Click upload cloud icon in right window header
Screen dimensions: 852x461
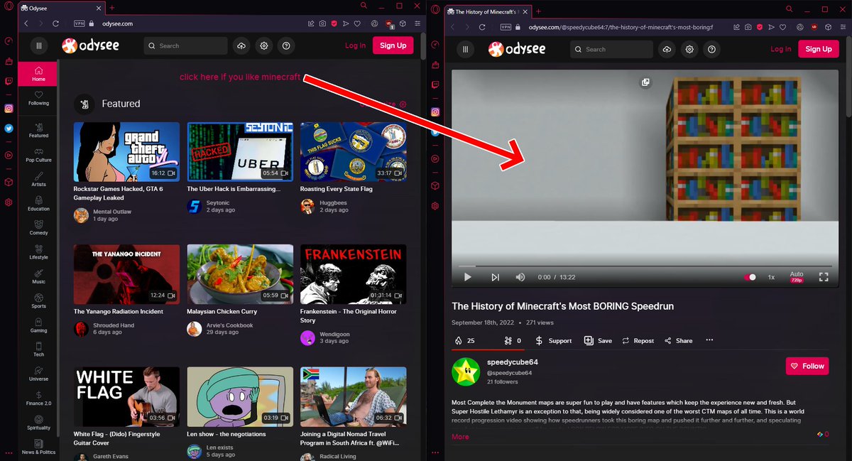pyautogui.click(x=667, y=49)
